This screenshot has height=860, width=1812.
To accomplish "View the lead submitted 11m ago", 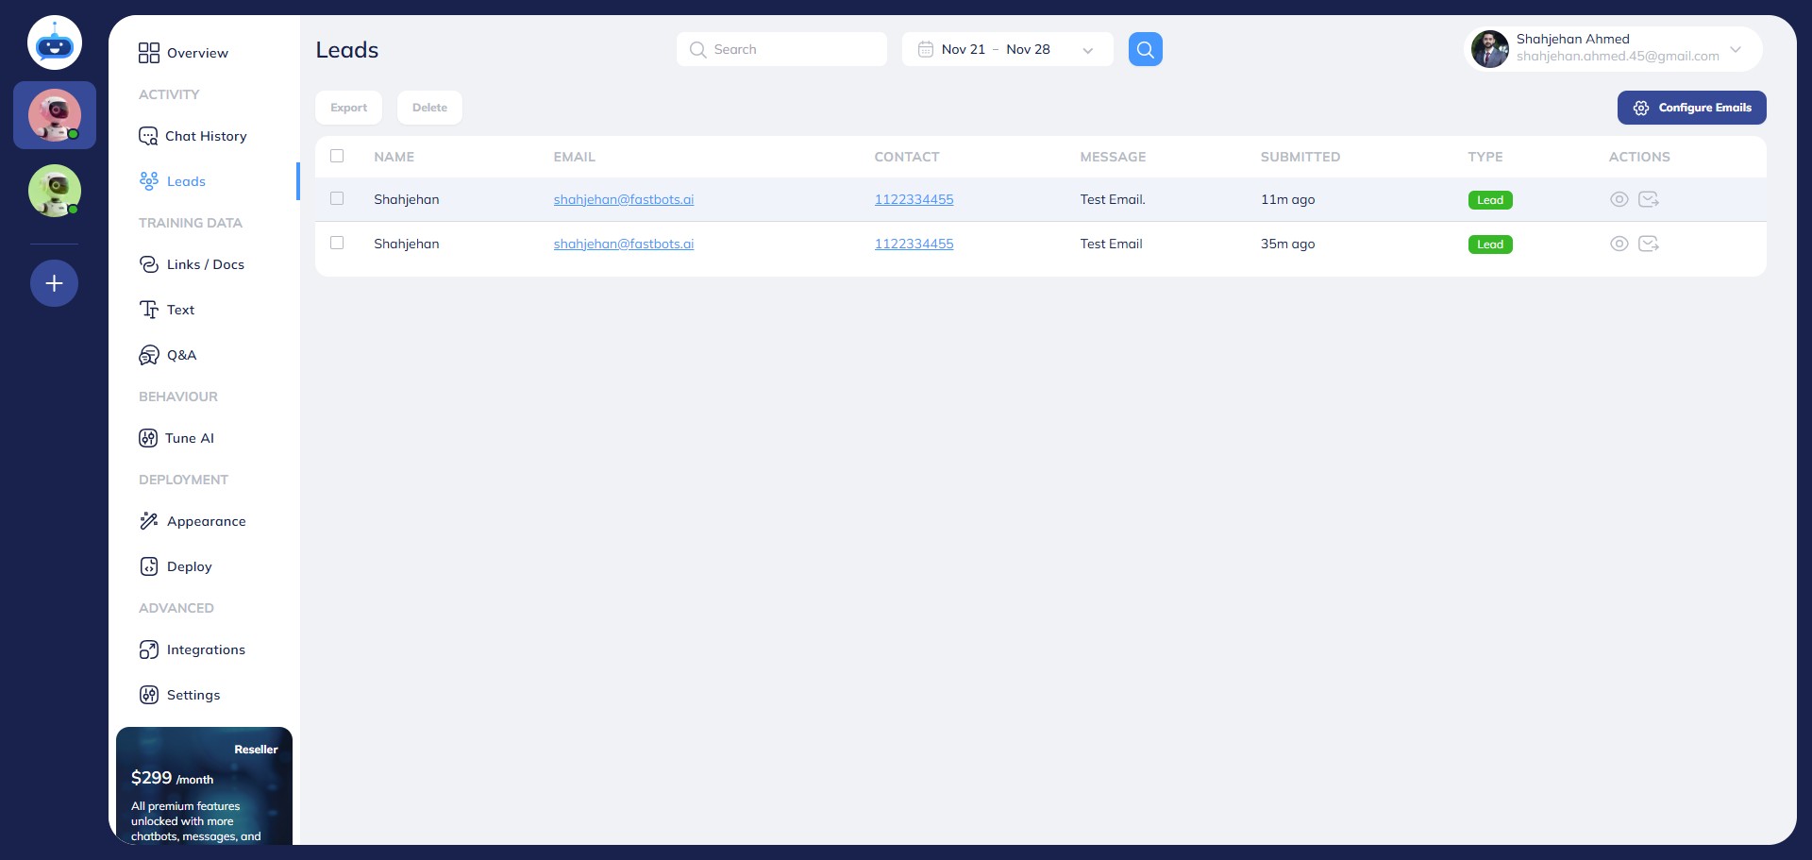I will [x=1620, y=199].
